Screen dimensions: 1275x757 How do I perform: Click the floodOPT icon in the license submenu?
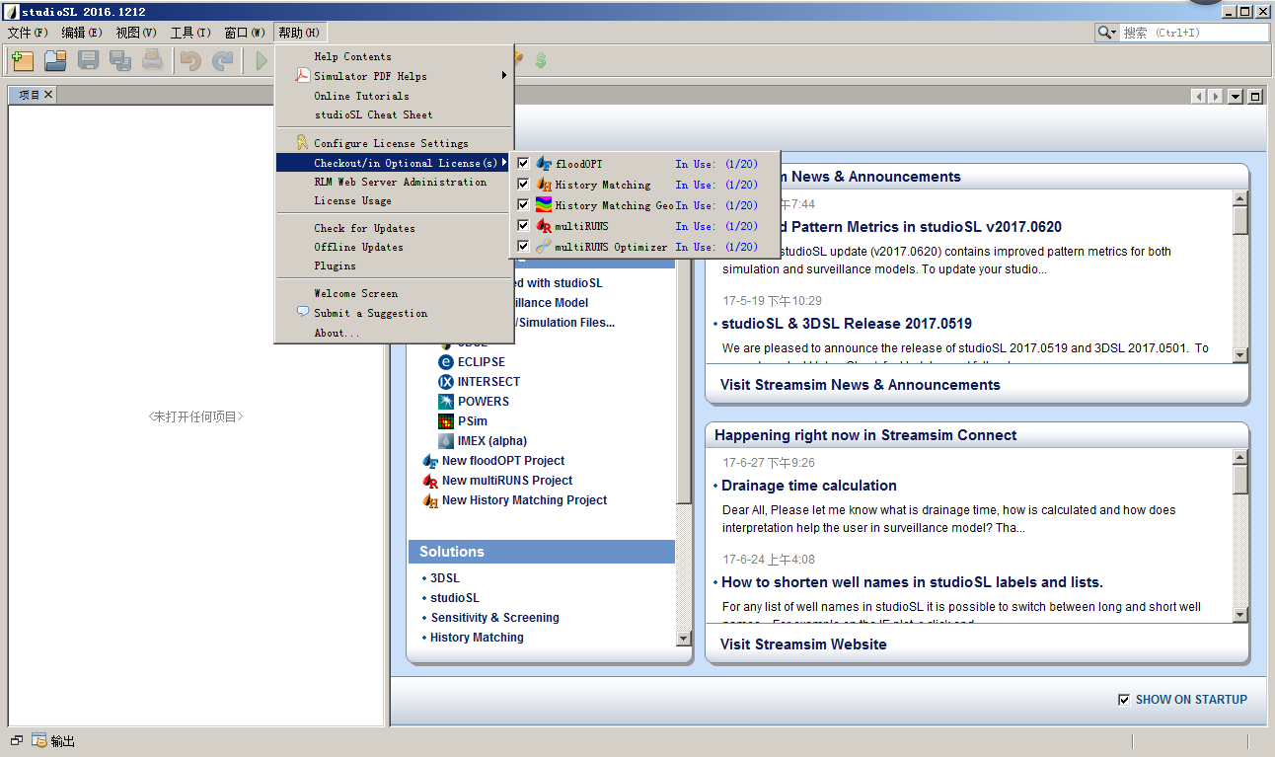pos(544,164)
